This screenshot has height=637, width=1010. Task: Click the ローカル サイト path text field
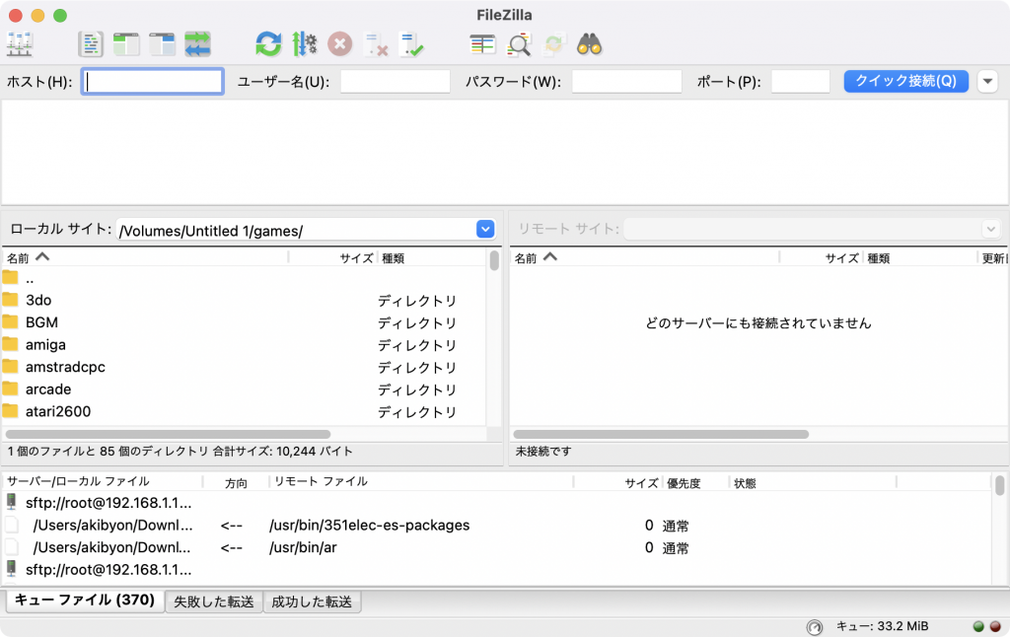(x=296, y=230)
